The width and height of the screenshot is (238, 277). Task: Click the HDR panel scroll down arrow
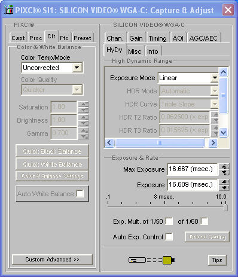pyautogui.click(x=223, y=132)
